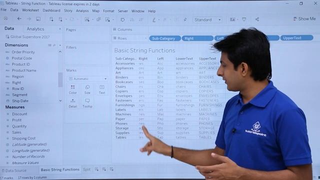
Task: Click the New Story tab icon at bottom
Action: click(x=111, y=169)
